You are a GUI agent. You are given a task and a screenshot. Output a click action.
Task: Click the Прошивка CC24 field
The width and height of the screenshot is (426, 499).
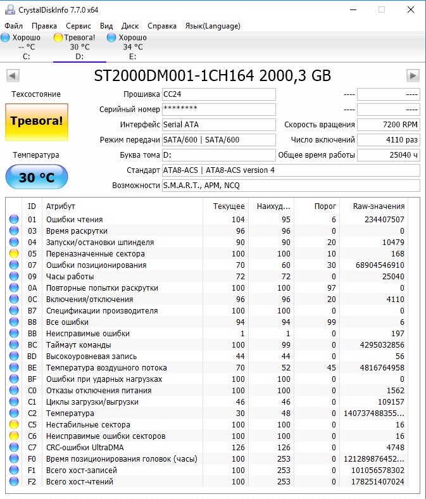coord(219,94)
